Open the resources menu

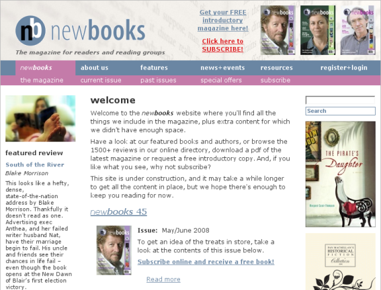click(x=276, y=67)
